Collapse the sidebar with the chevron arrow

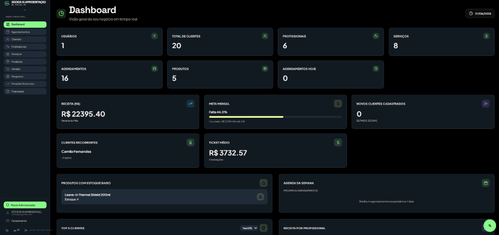click(25, 10)
